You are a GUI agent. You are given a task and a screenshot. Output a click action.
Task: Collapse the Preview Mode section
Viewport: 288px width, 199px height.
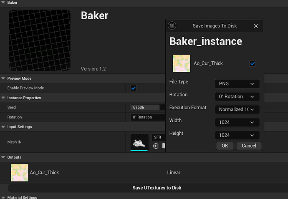[x=3, y=78]
